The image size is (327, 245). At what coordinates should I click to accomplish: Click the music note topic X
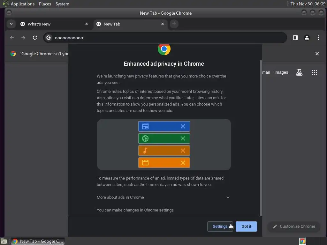183,151
